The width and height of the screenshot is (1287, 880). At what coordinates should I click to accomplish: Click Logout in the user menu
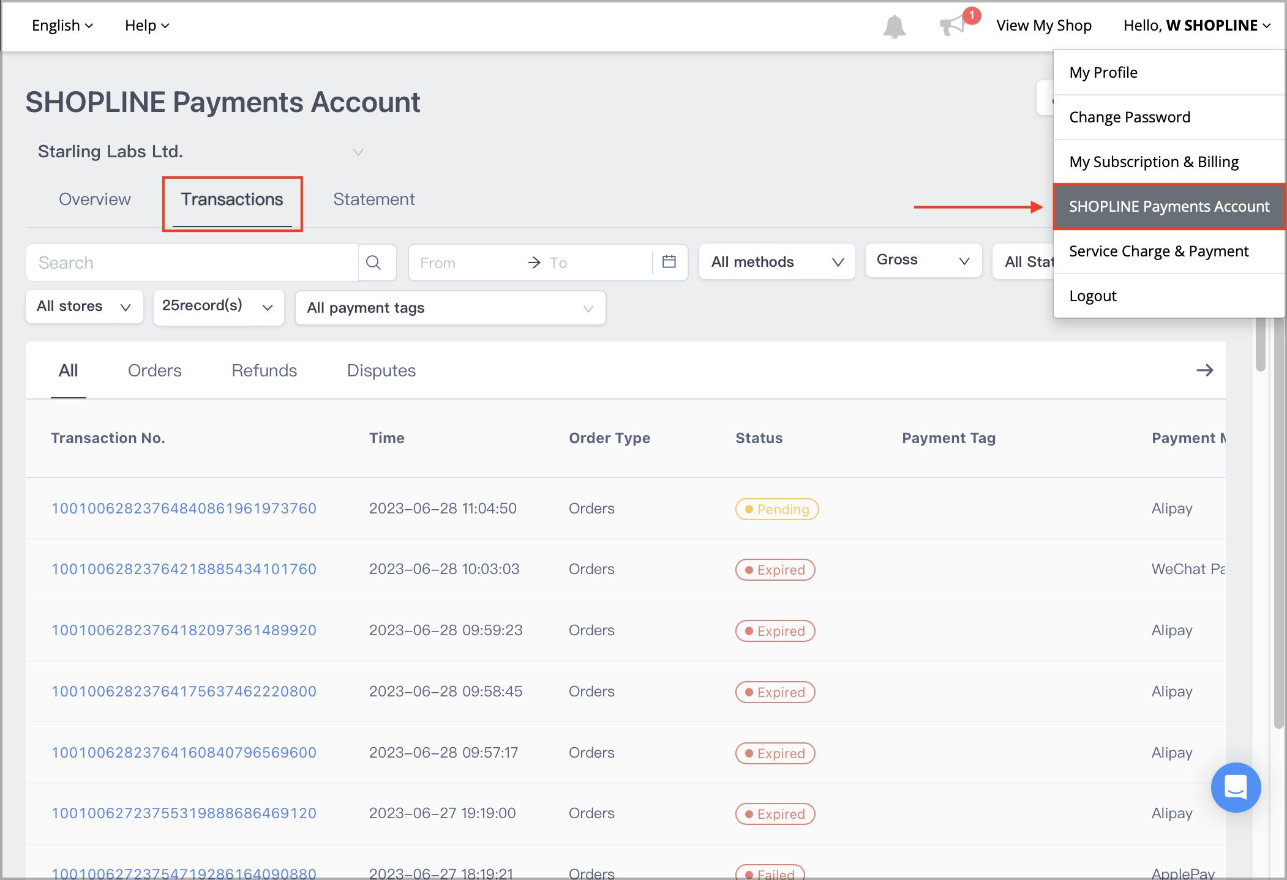tap(1169, 296)
